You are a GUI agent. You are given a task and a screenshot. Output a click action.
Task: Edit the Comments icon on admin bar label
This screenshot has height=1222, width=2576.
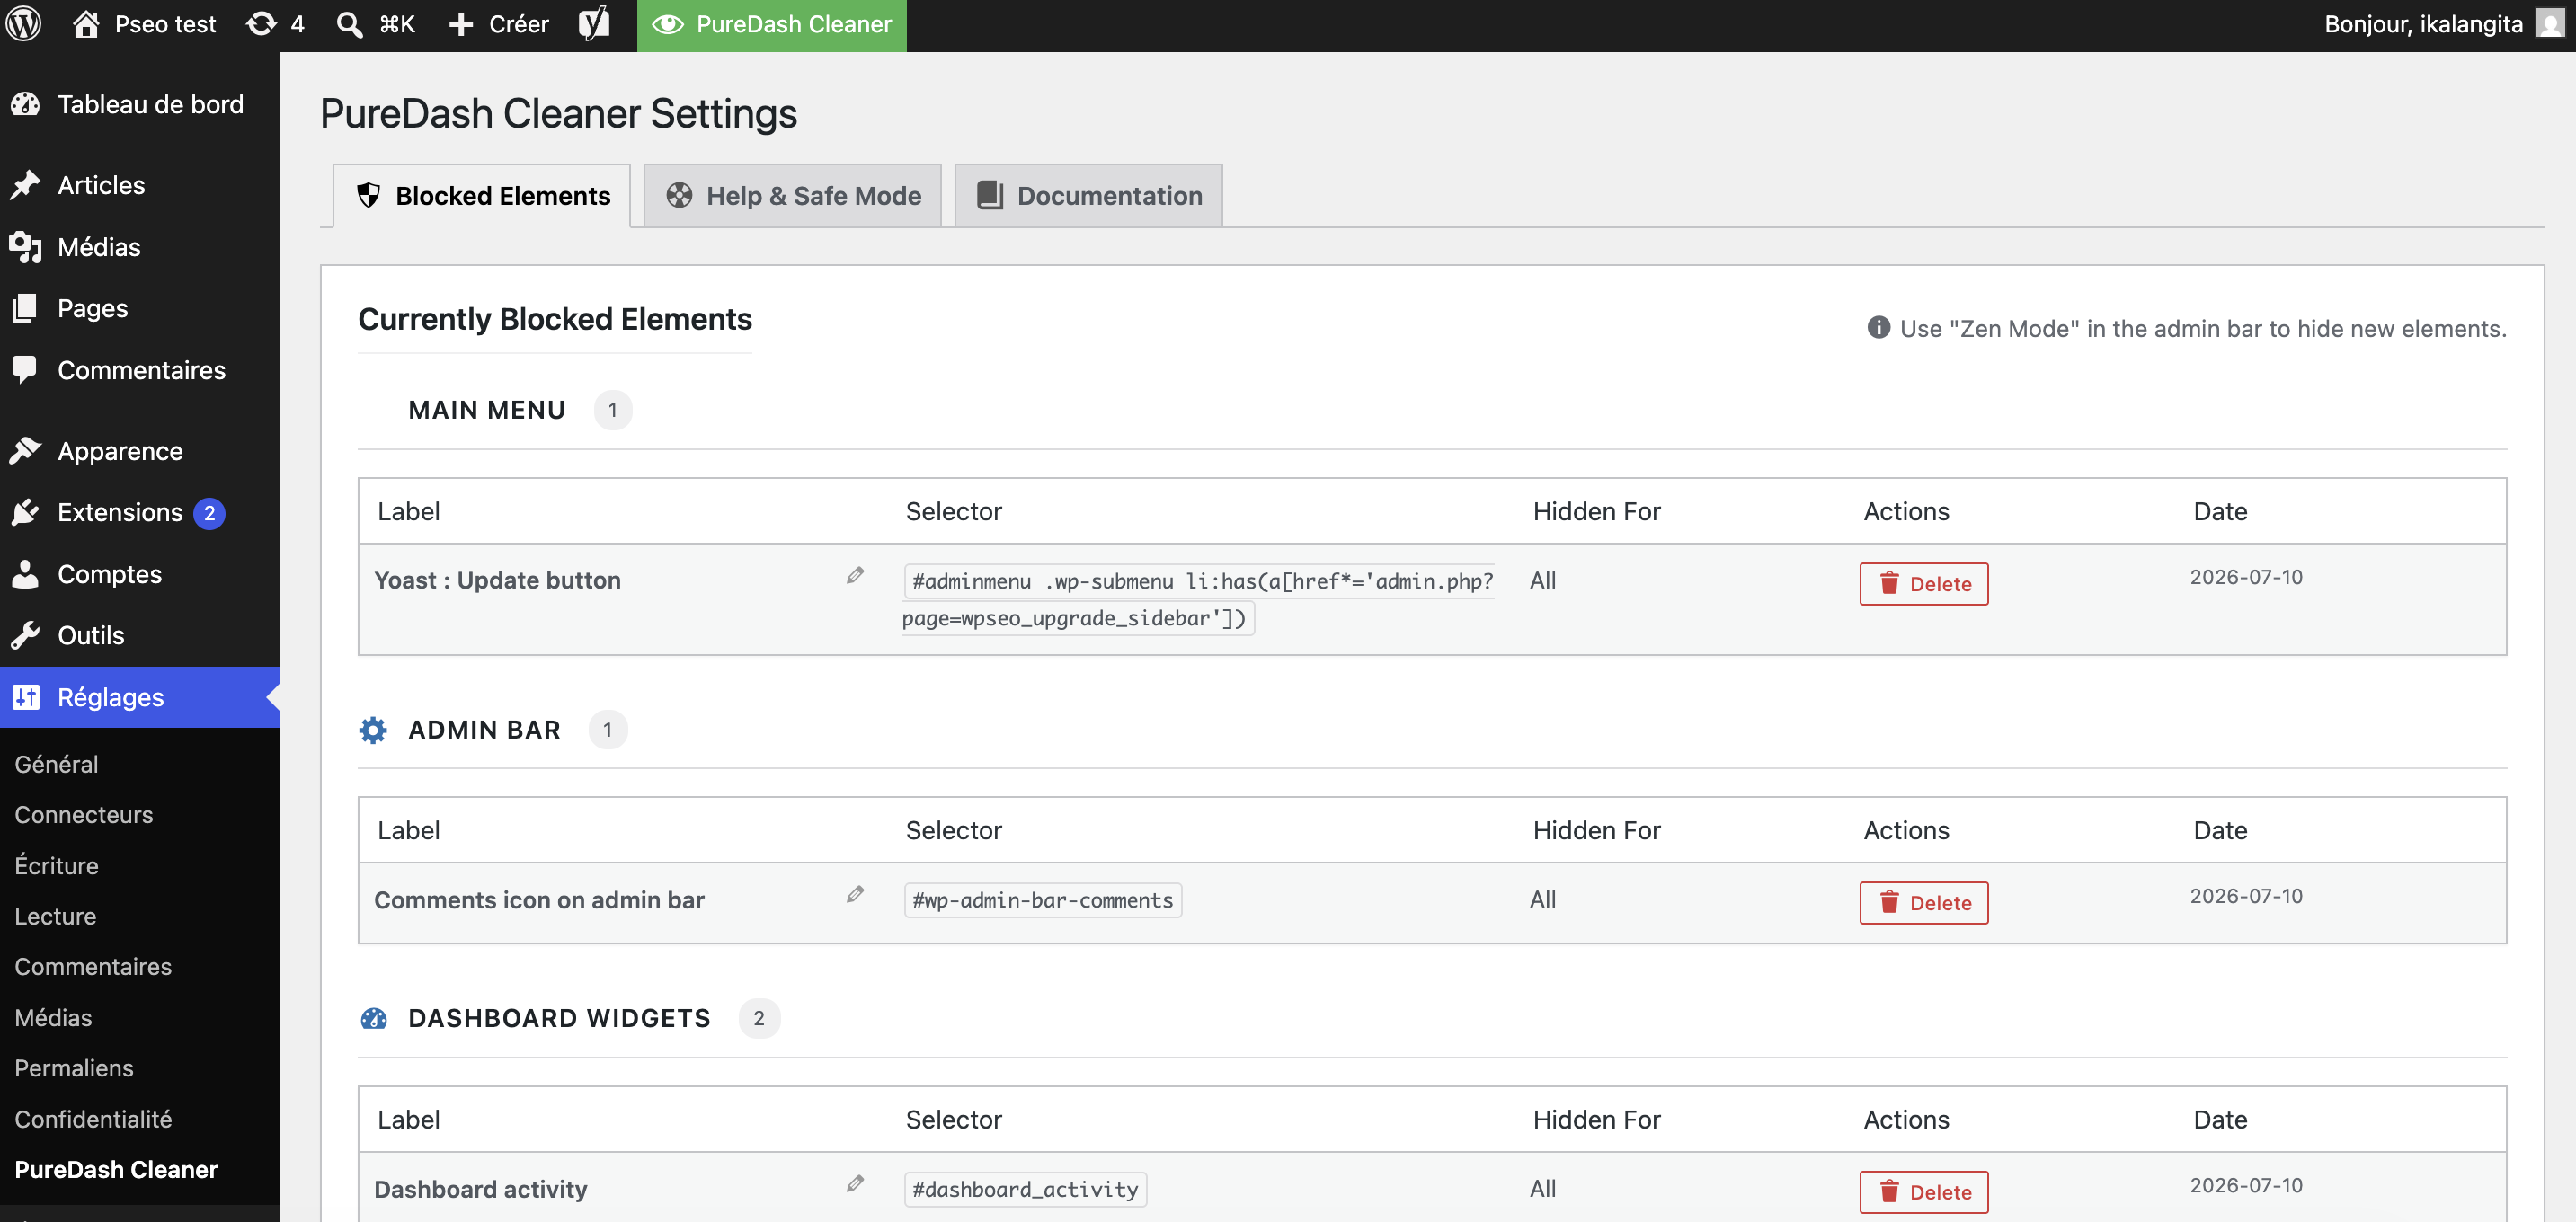(x=855, y=894)
